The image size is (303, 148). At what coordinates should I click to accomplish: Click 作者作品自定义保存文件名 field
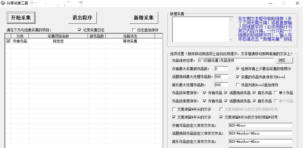(x=261, y=125)
